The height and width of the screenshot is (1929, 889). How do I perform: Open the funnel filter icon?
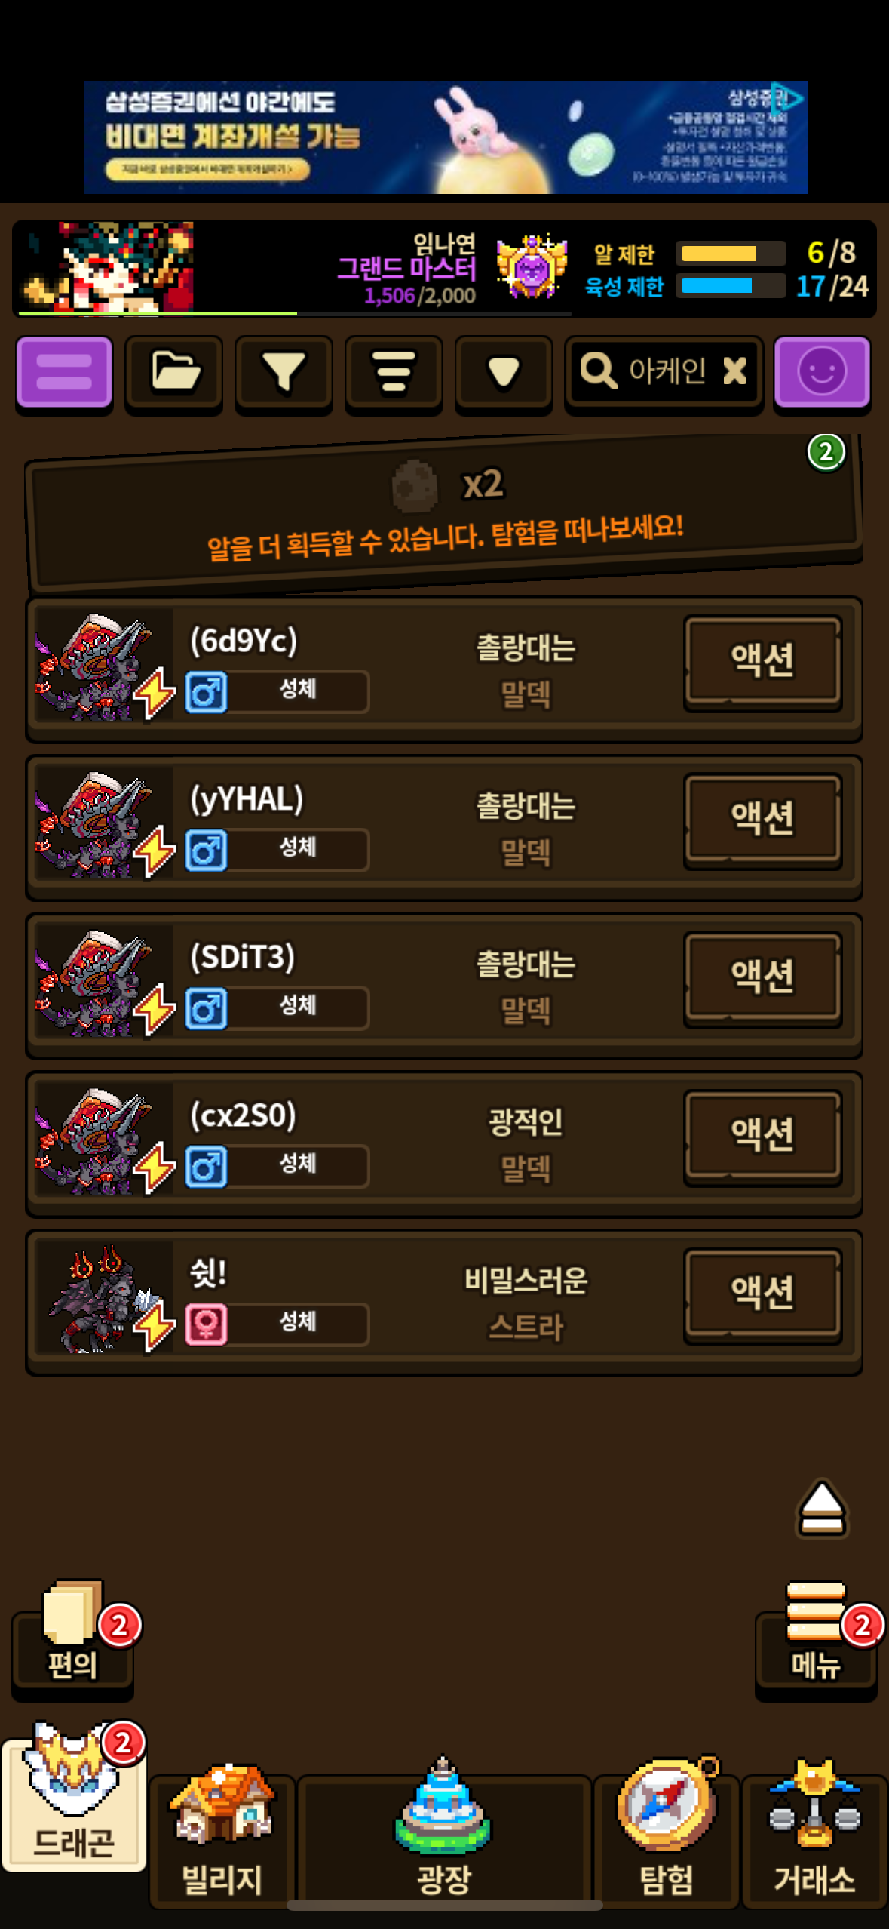(x=284, y=372)
